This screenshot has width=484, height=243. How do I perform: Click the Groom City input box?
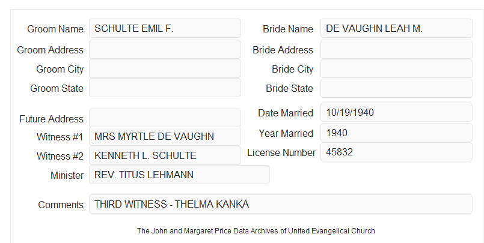click(165, 68)
